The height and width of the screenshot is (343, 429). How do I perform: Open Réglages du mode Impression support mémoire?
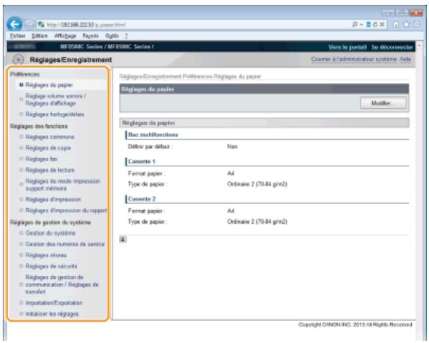(63, 185)
